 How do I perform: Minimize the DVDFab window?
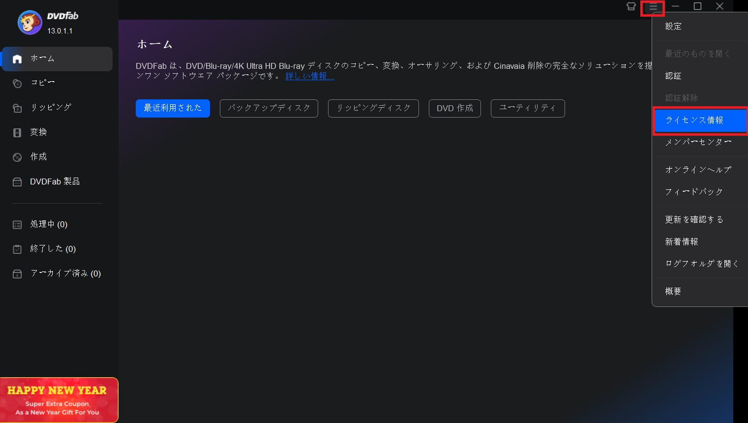click(x=675, y=6)
